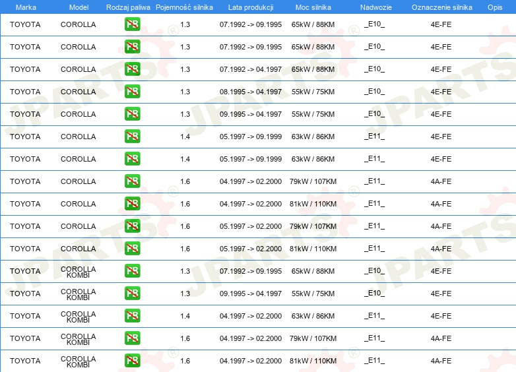This screenshot has width=516, height=372.
Task: Click the Nadwozie column header
Action: click(376, 7)
